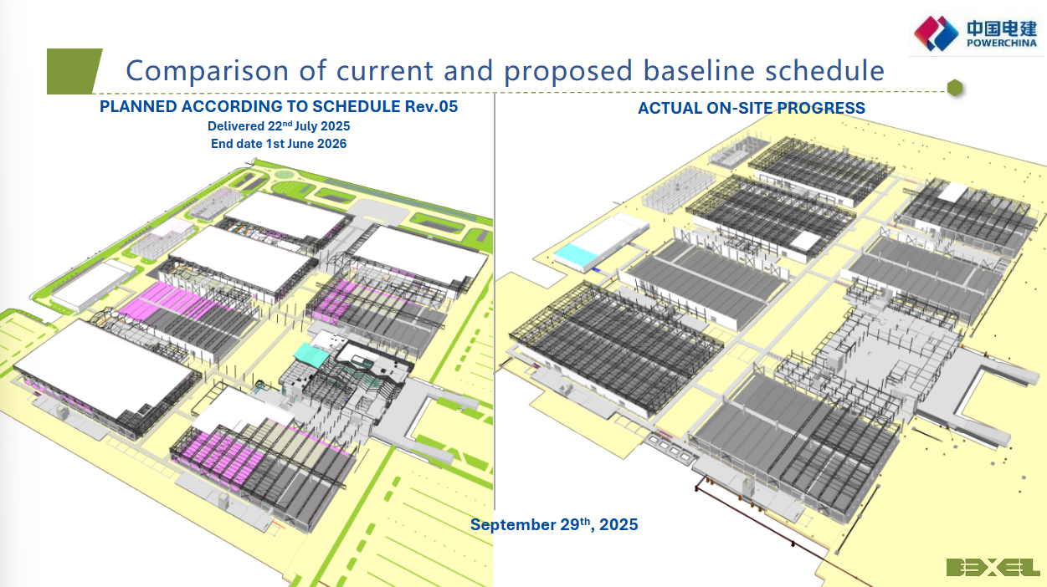Screen dimensions: 1047x587
Task: Select the green parallelogram beside the title
Action: point(74,71)
